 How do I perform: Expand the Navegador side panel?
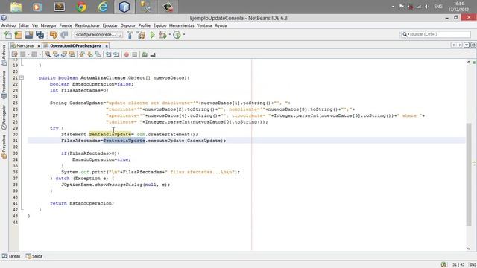click(x=4, y=117)
